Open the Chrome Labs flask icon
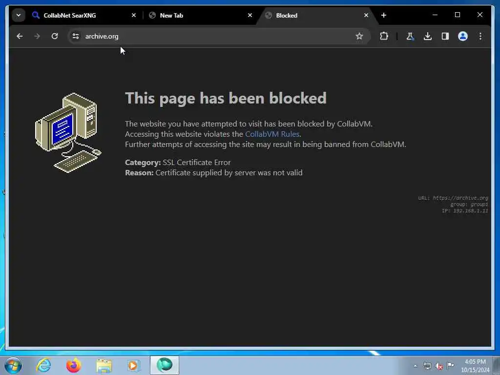This screenshot has width=500, height=375. pos(410,36)
